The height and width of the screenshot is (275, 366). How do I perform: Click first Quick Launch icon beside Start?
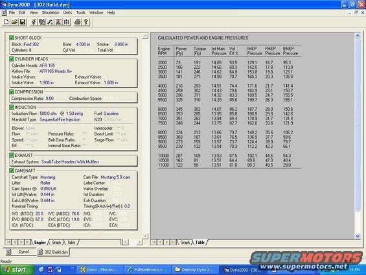[x=41, y=270]
